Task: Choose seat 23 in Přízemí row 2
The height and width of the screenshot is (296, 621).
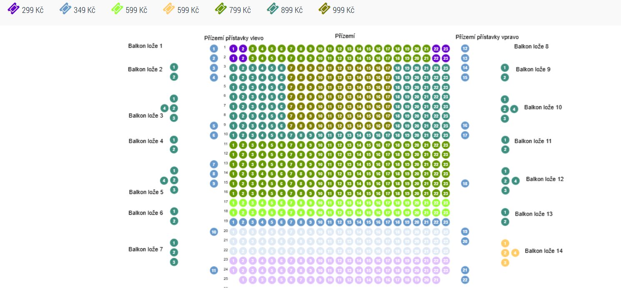Action: coord(446,58)
